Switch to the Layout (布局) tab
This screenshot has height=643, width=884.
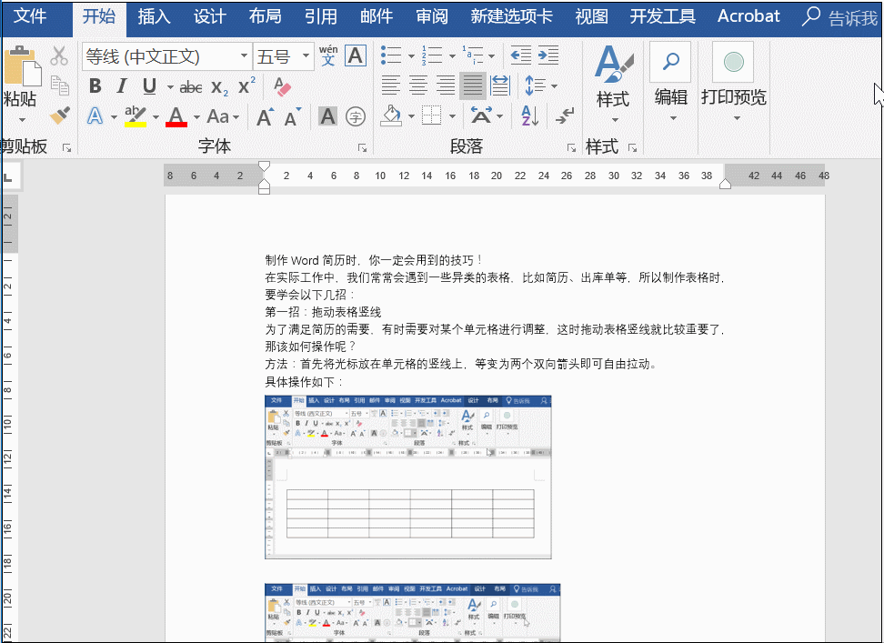click(x=265, y=16)
